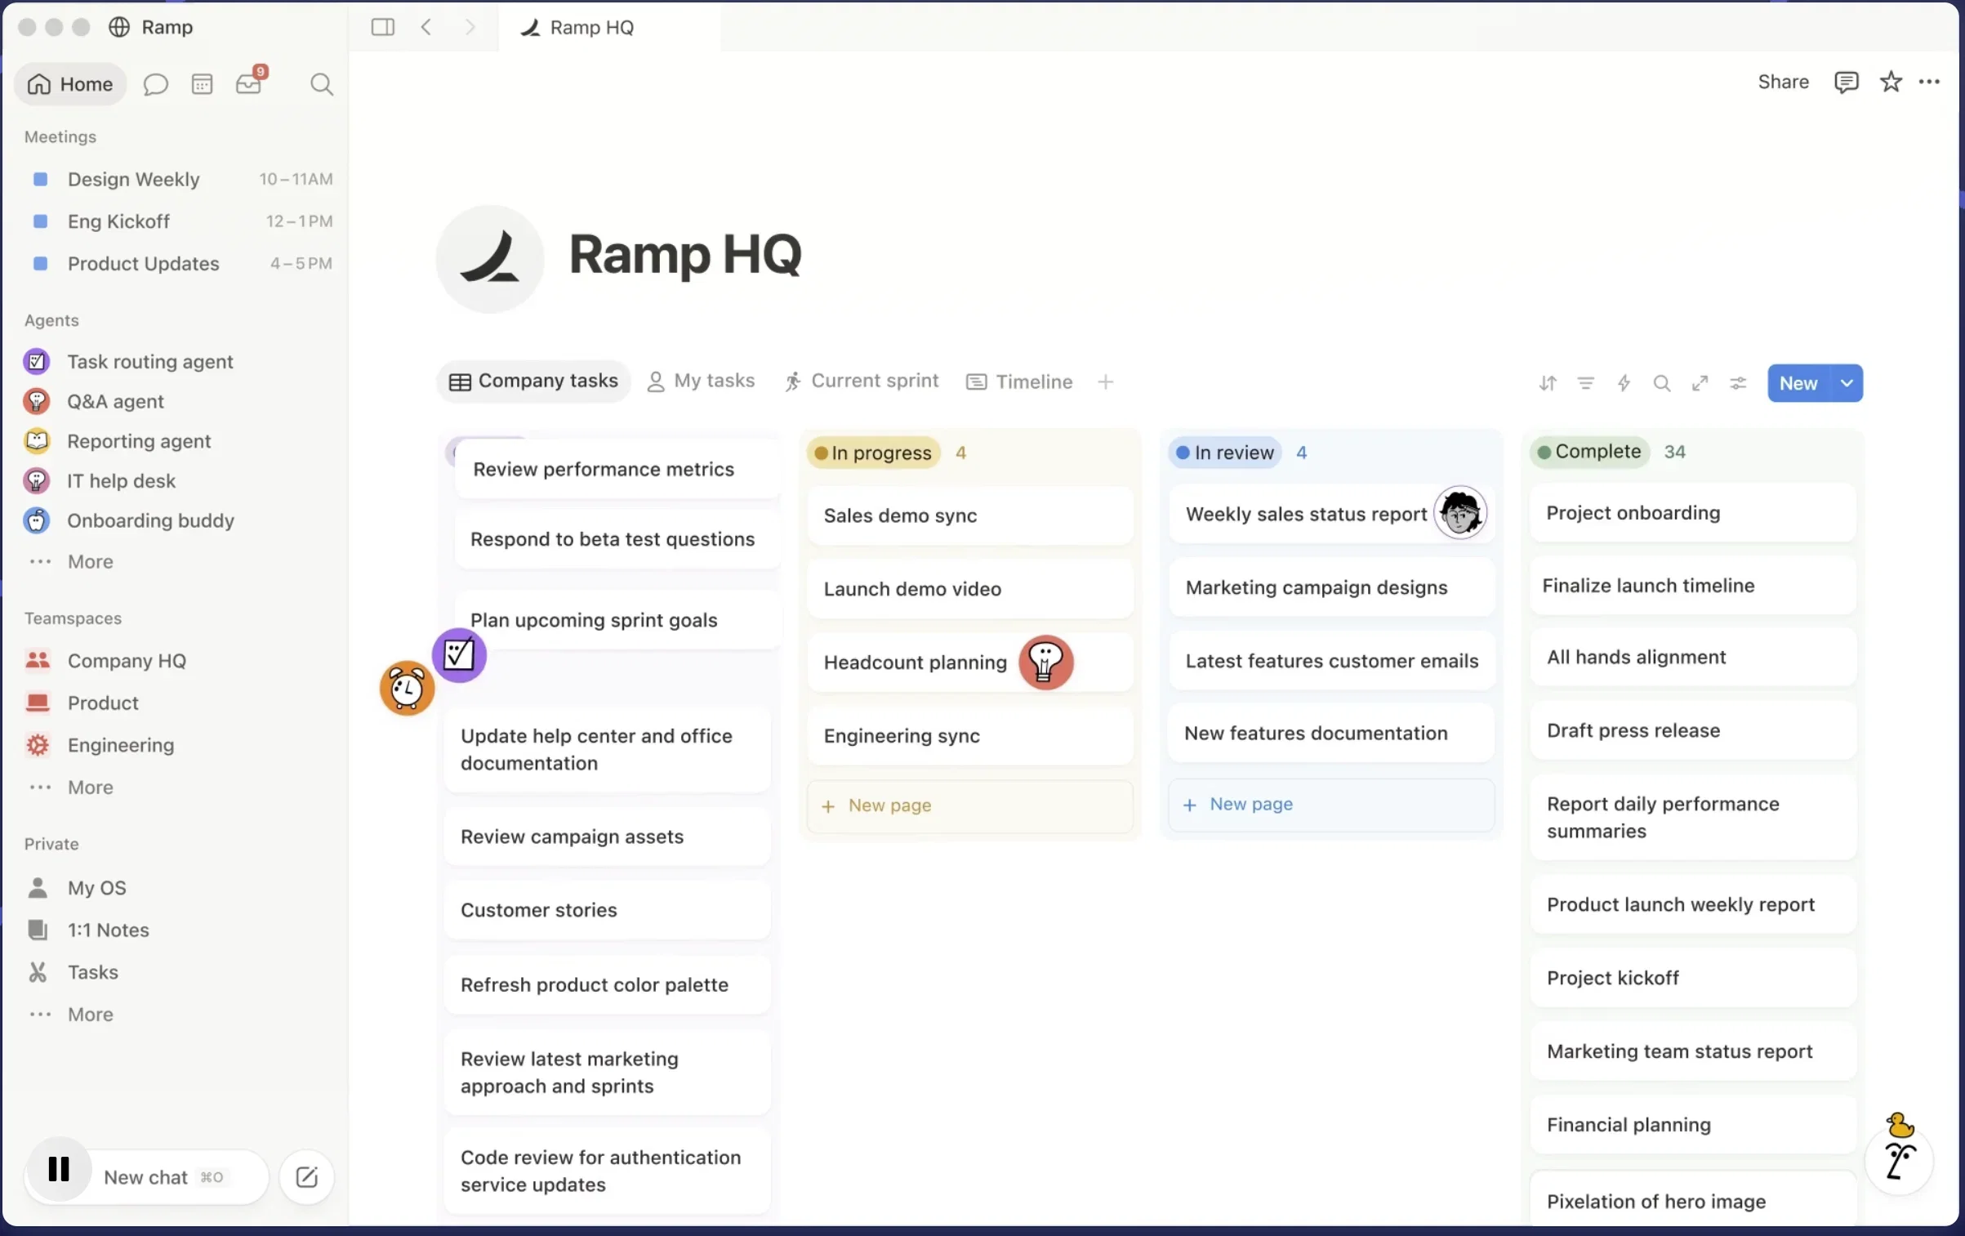
Task: Add New page in In progress column
Action: point(969,805)
